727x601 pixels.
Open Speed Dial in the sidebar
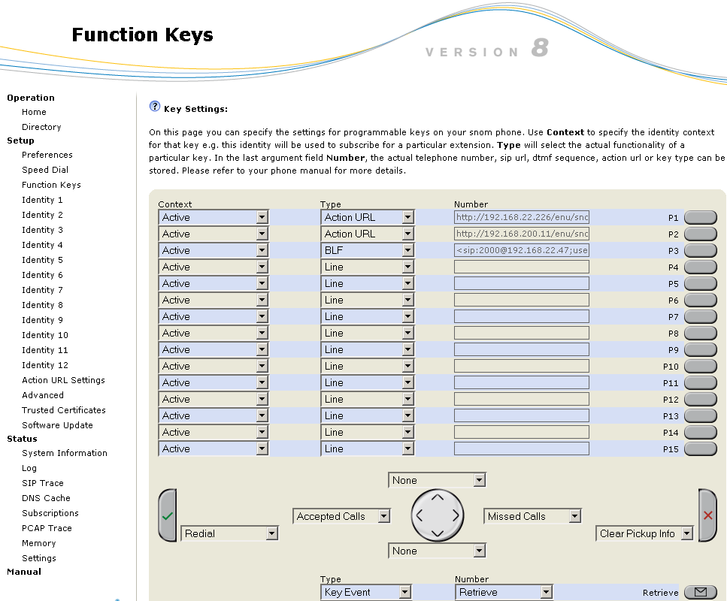coord(45,170)
